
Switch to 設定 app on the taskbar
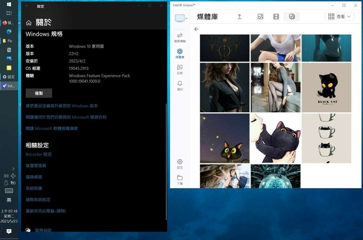point(9,76)
